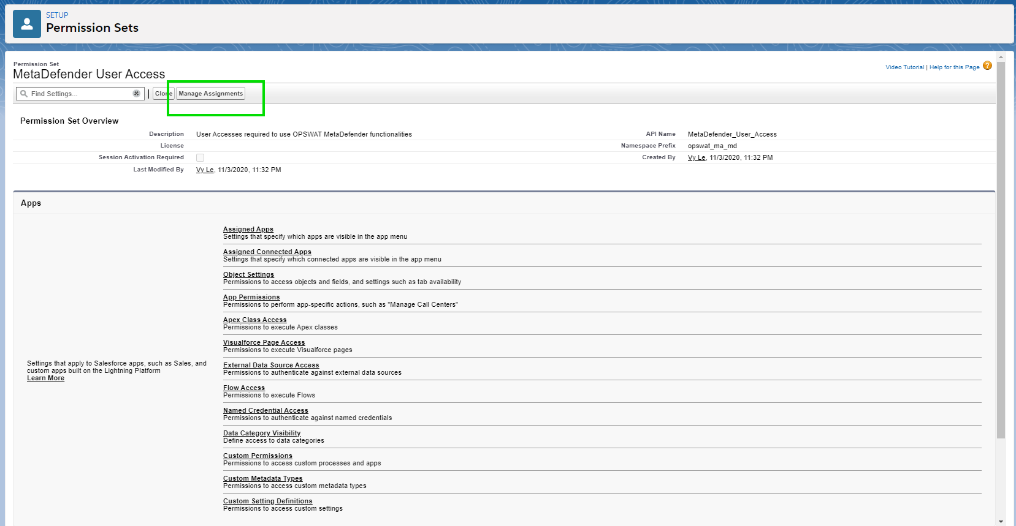Click the Manage Assignments button

point(210,94)
